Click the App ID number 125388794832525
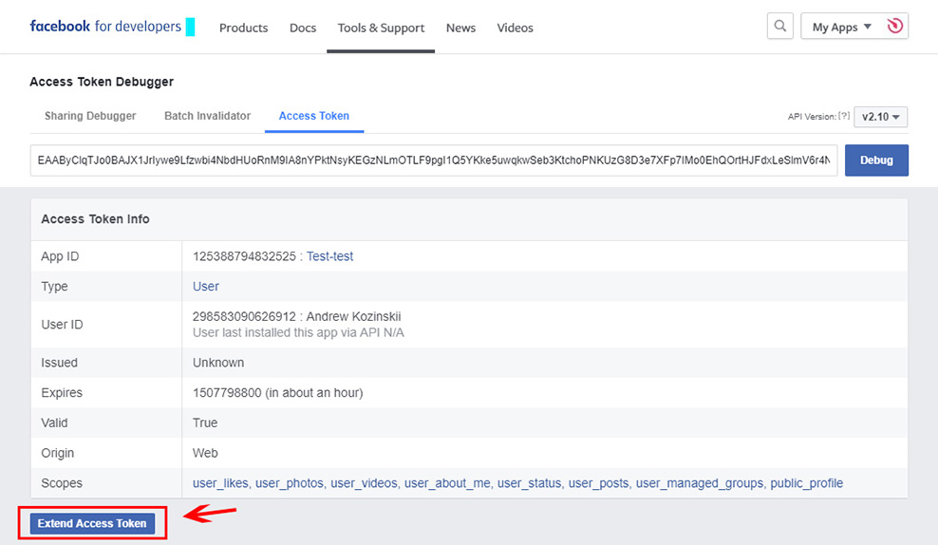This screenshot has height=545, width=938. coord(244,256)
